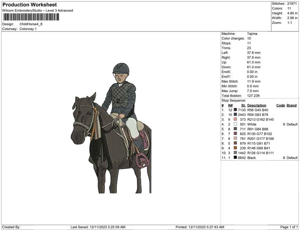The height and width of the screenshot is (230, 300).
Task: Click the Printed timestamp in the footer
Action: 200,227
